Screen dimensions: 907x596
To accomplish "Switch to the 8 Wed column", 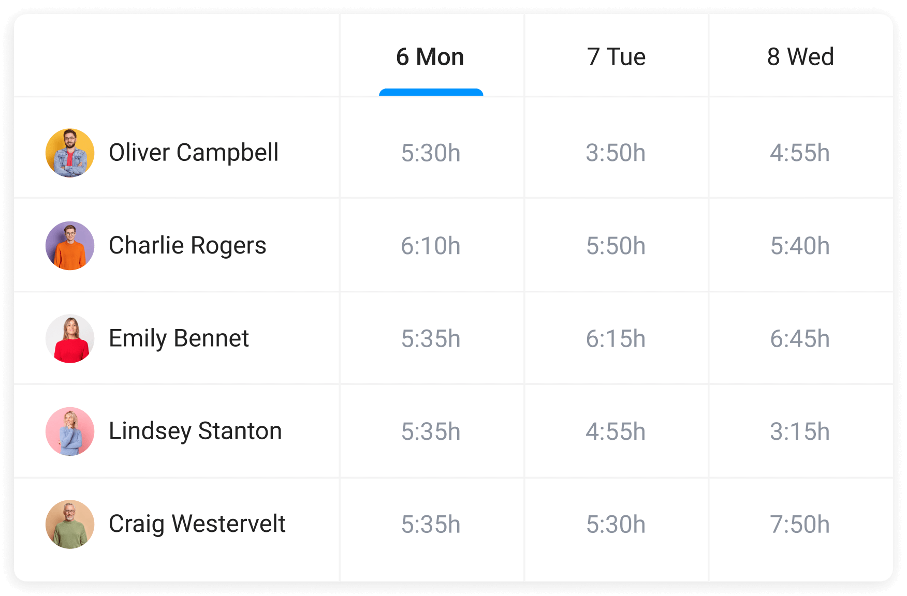I will coord(801,57).
